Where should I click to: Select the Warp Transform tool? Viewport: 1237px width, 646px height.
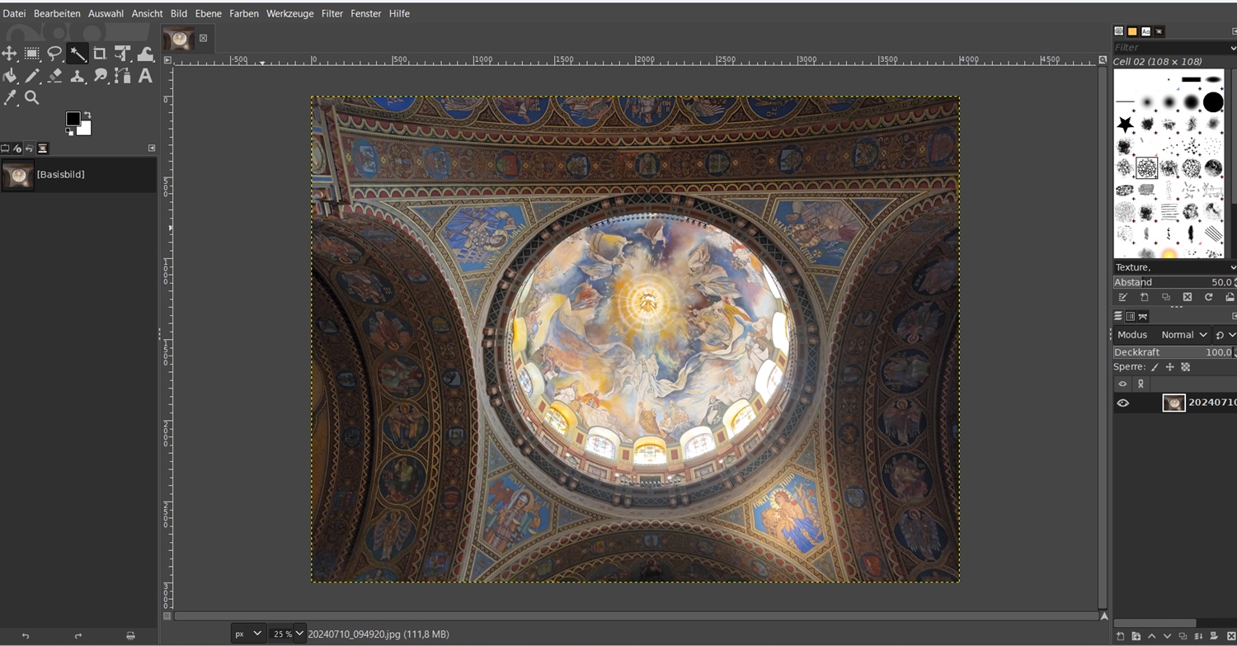pyautogui.click(x=145, y=54)
